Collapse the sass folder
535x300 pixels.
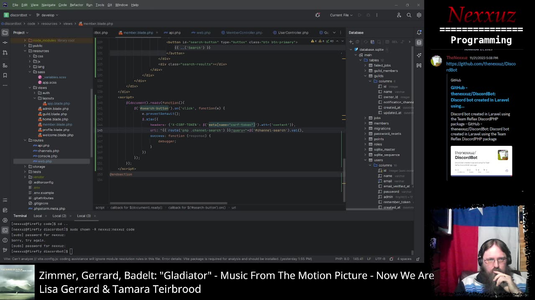click(x=30, y=72)
